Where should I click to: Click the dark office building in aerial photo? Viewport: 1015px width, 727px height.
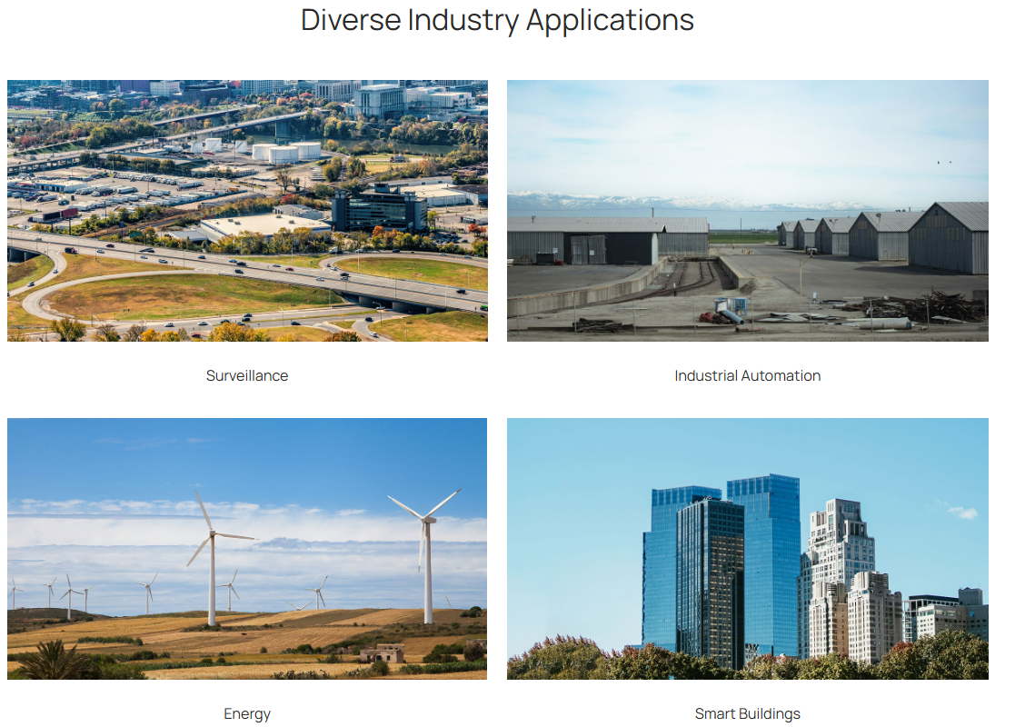point(380,211)
